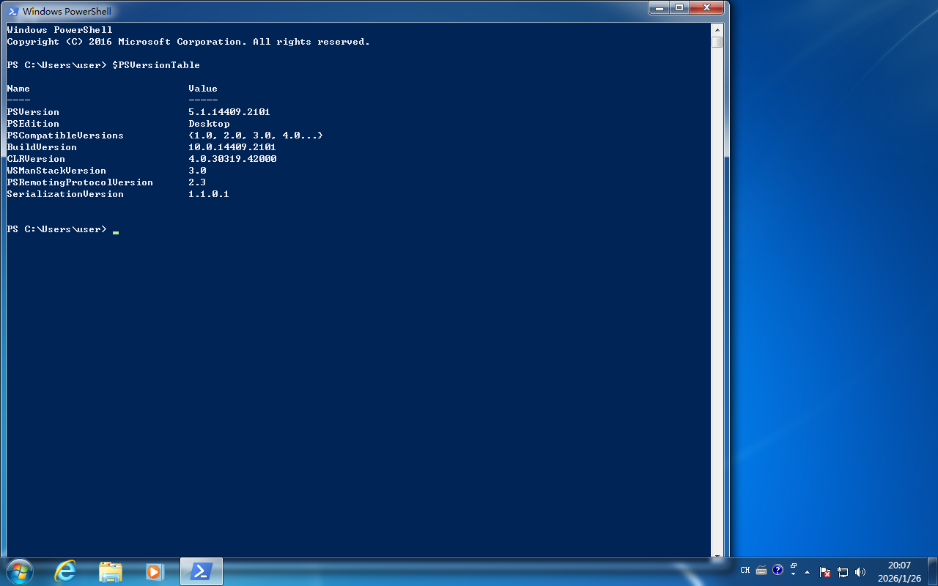Image resolution: width=938 pixels, height=586 pixels.
Task: Open the clock showing 20:07
Action: click(x=899, y=571)
